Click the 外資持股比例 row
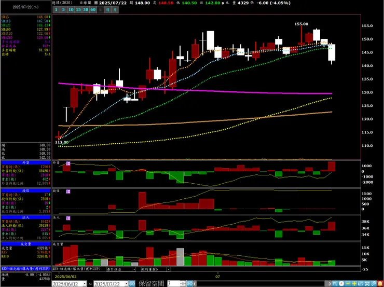Screen dimensions: 384x287 pos(26,183)
